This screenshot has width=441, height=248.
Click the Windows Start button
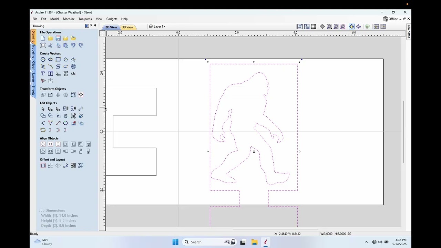tap(175, 242)
